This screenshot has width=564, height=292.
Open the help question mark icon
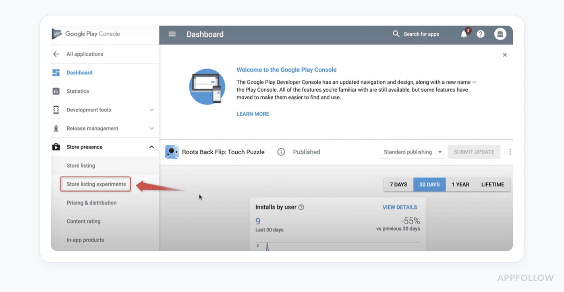pos(481,34)
